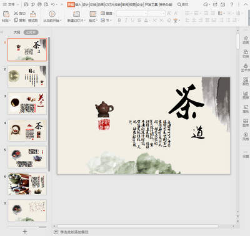The width and height of the screenshot is (250, 236).
Task: Click the Clear formatting eraser icon
Action: point(169,20)
